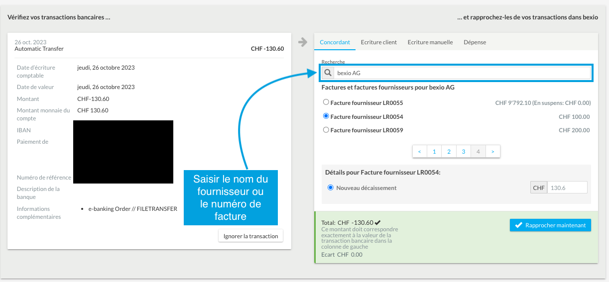Click the gray arrow between the panels
This screenshot has width=609, height=282.
click(303, 42)
